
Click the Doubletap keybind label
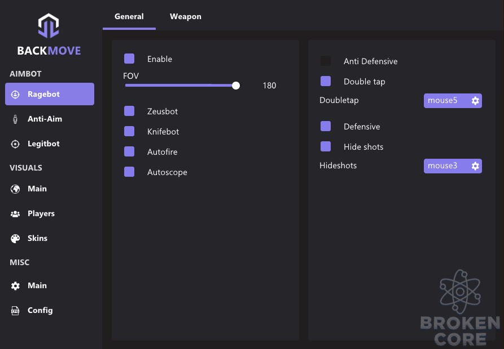click(339, 100)
